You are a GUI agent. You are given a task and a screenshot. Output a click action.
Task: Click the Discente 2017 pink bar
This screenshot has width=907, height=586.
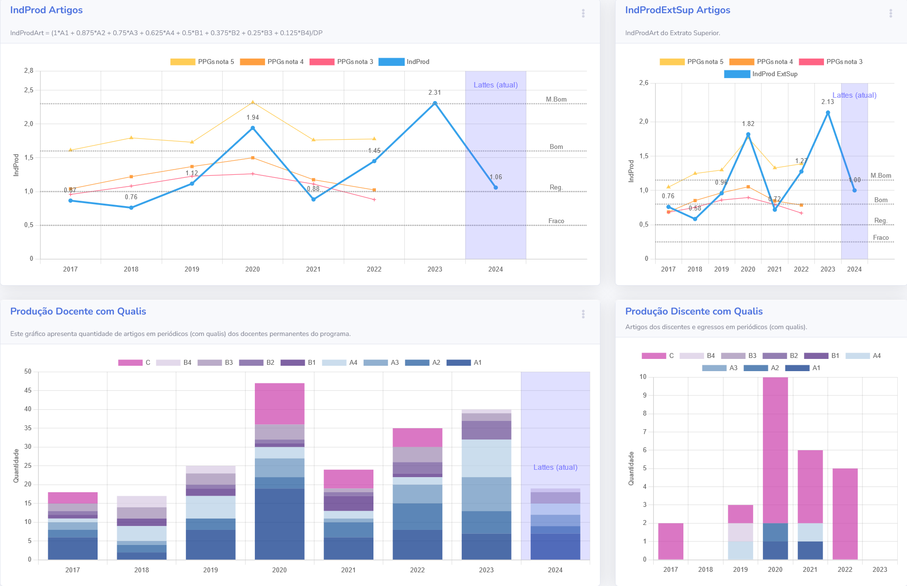coord(671,541)
